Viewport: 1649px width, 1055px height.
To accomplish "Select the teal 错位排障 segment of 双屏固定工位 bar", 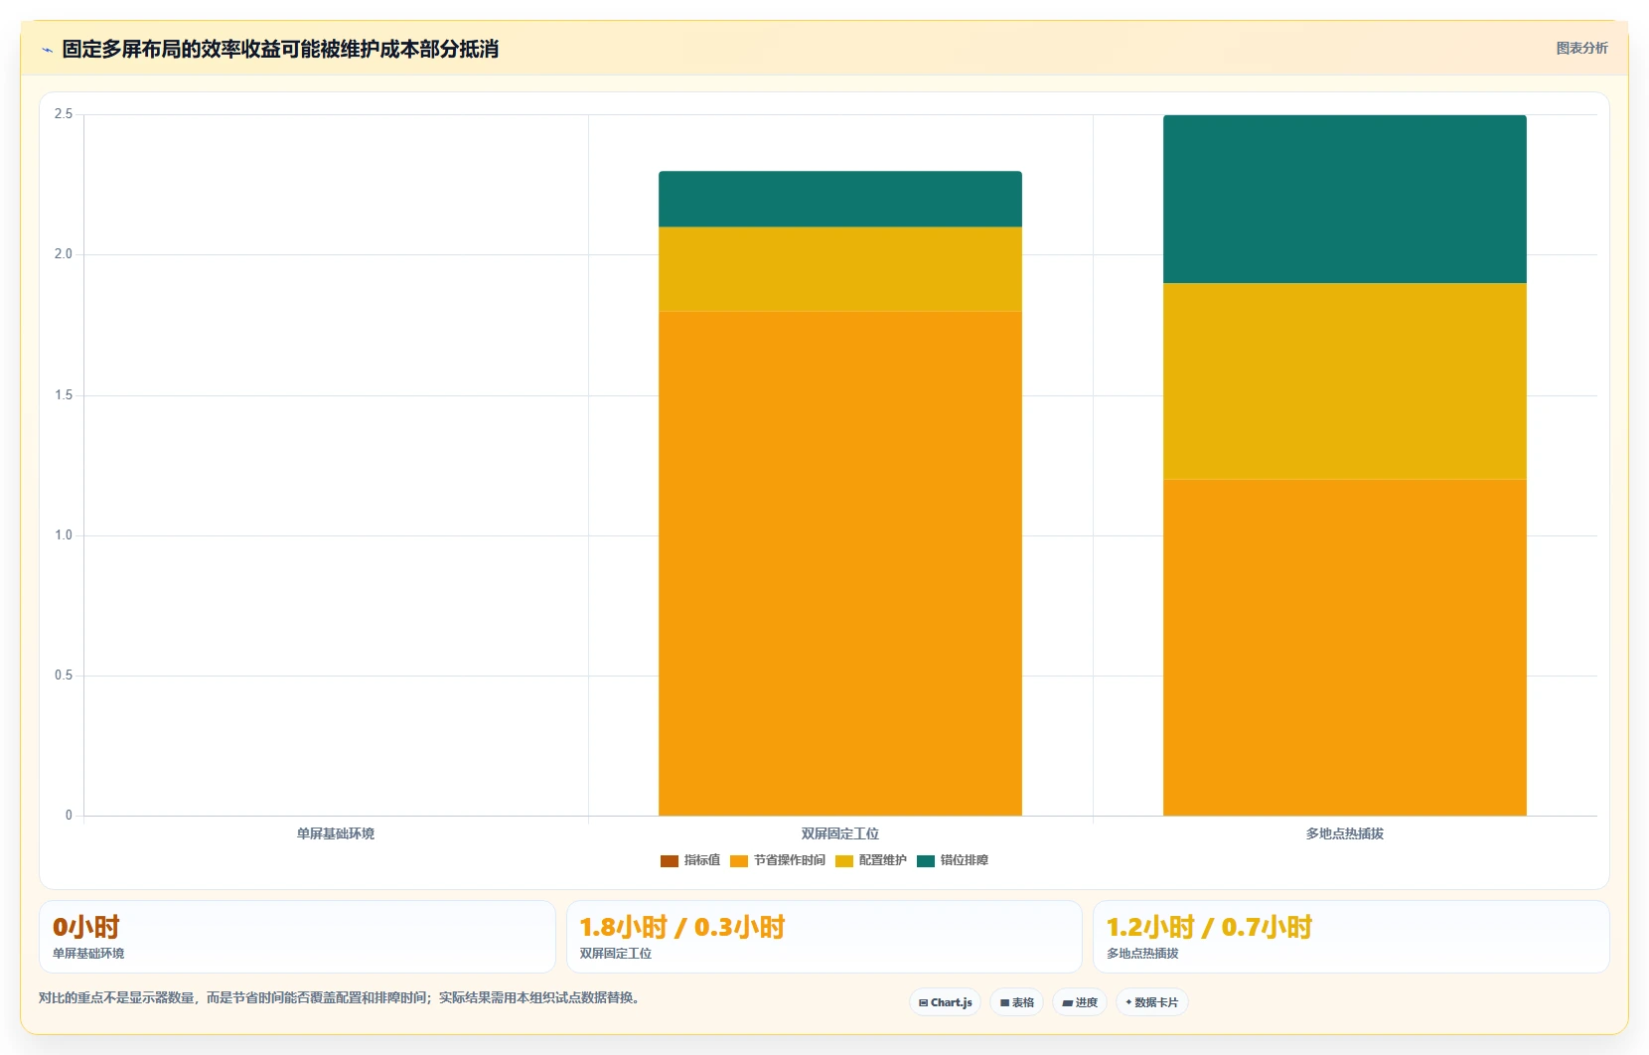I will (x=840, y=199).
